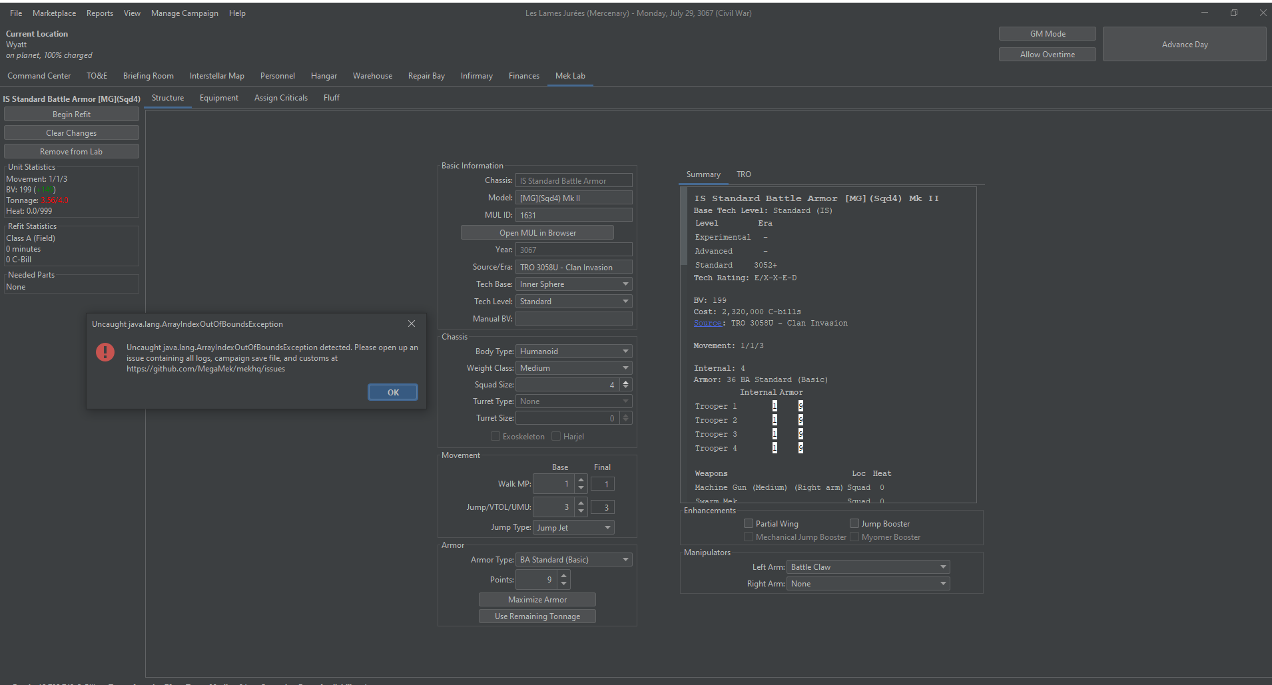This screenshot has width=1272, height=685.
Task: Click the Advance Day button
Action: [x=1185, y=44]
